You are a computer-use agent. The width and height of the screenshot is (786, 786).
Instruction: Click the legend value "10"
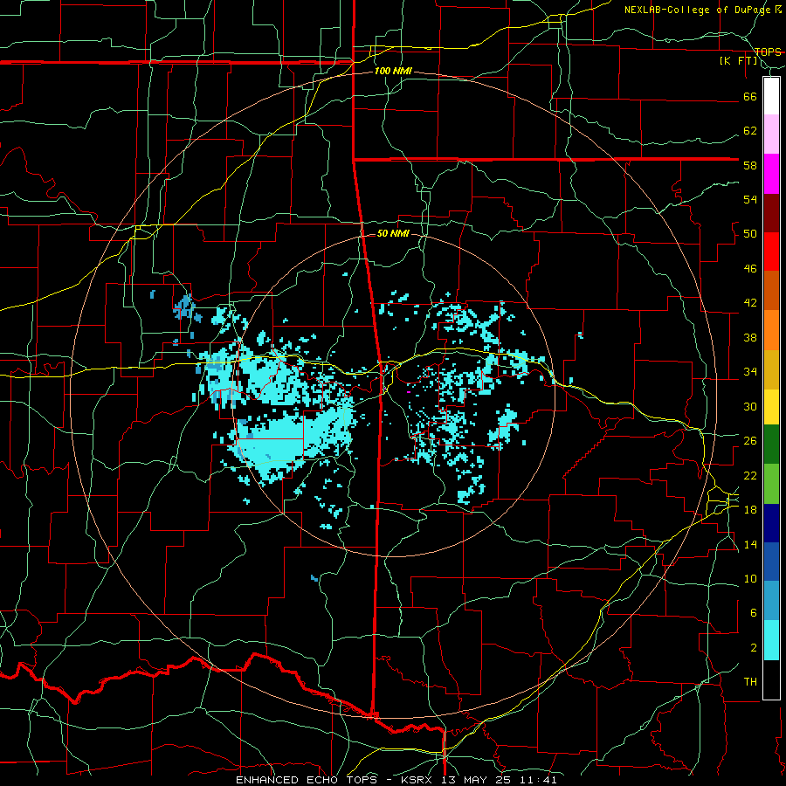point(750,579)
